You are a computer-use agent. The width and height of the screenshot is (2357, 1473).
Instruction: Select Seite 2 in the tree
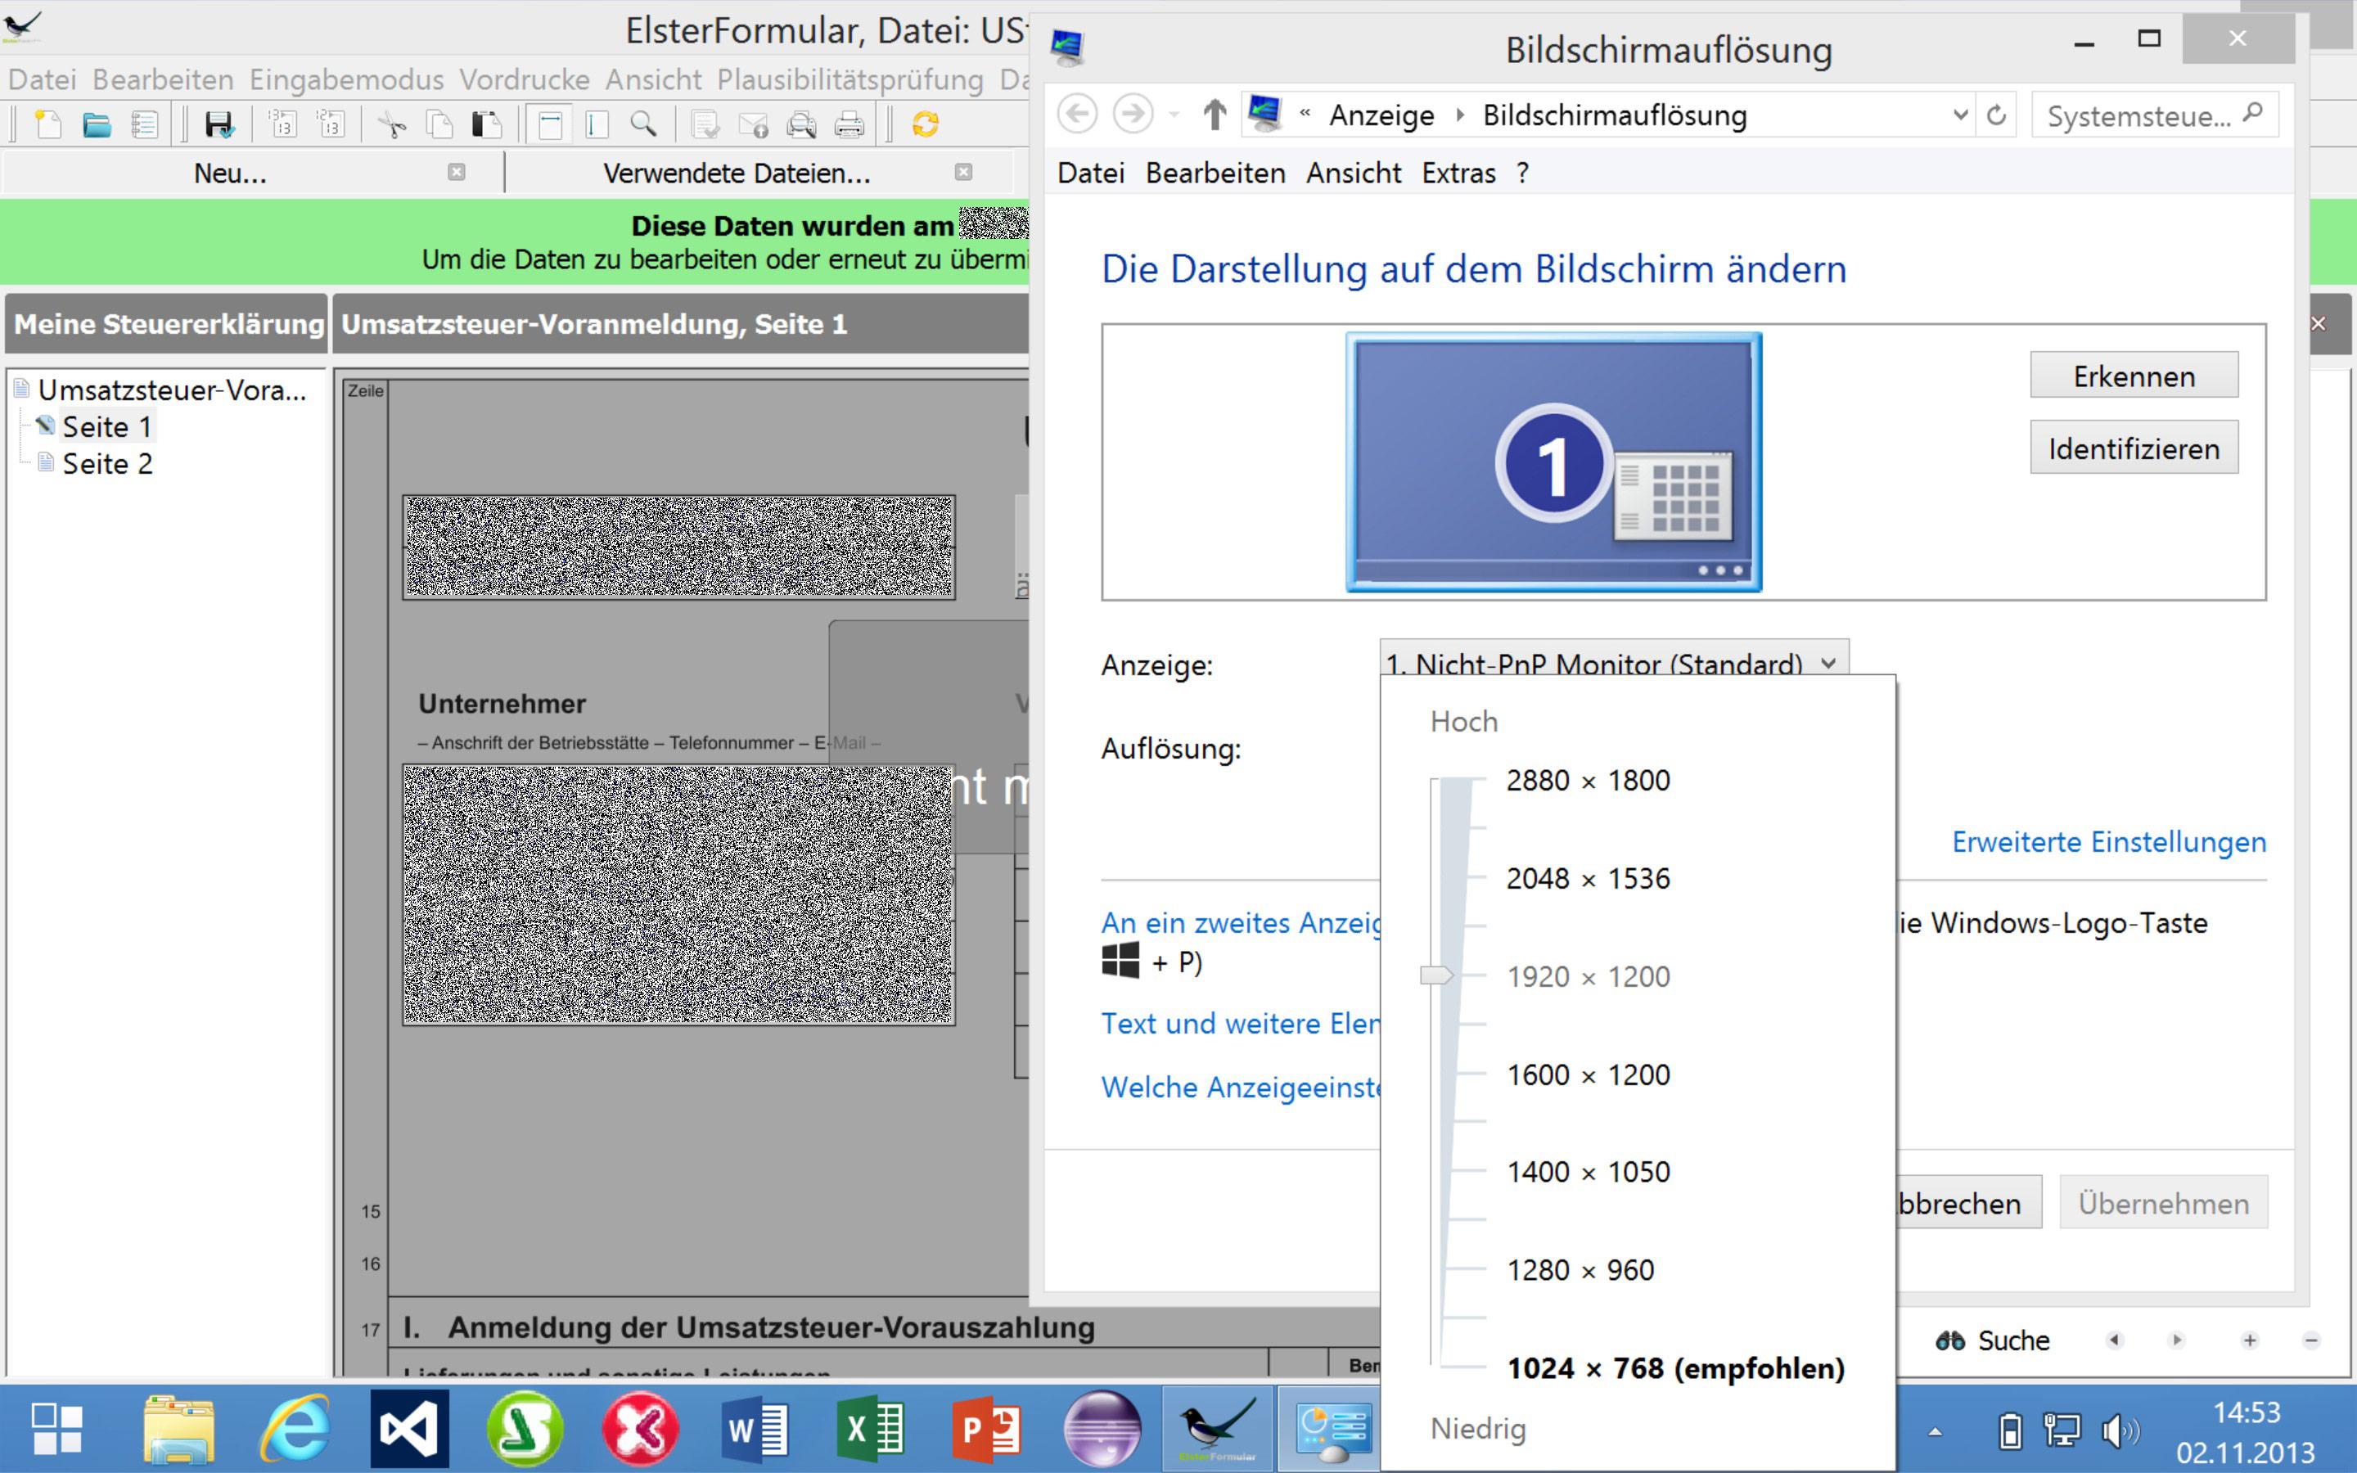pyautogui.click(x=107, y=464)
